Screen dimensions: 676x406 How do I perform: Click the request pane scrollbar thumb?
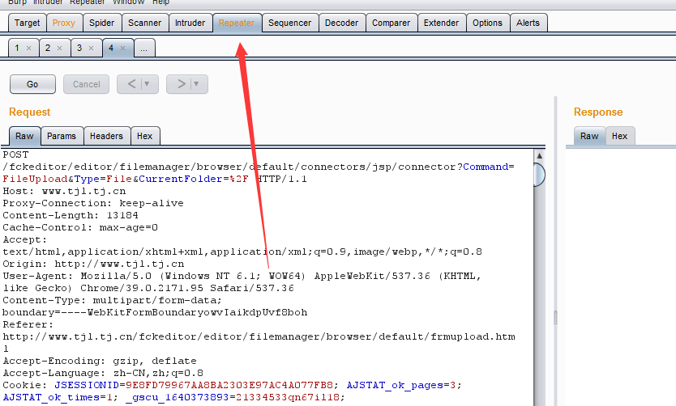click(x=539, y=175)
